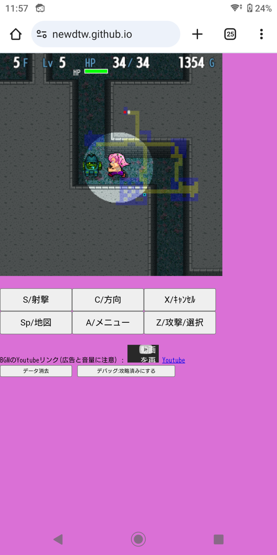Open the tab switcher showing 25

[230, 34]
